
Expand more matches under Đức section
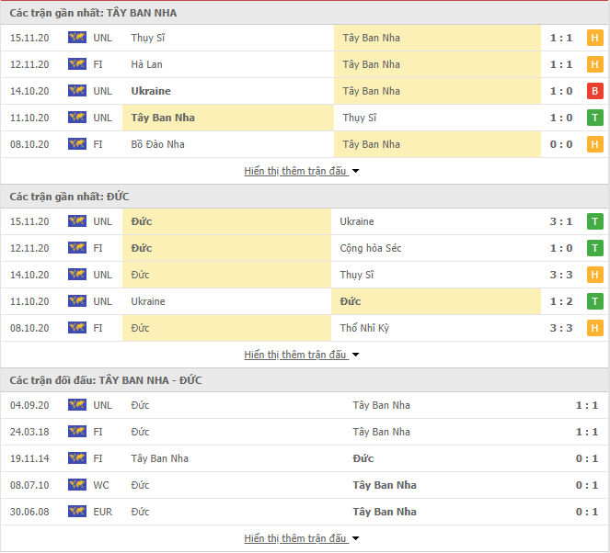coord(302,355)
